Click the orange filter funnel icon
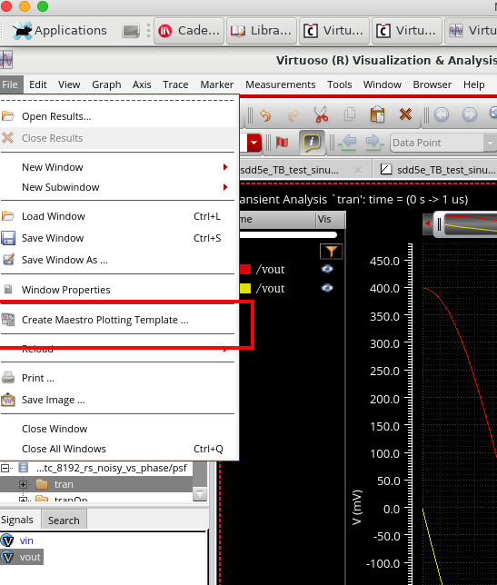The image size is (497, 585). tap(331, 251)
